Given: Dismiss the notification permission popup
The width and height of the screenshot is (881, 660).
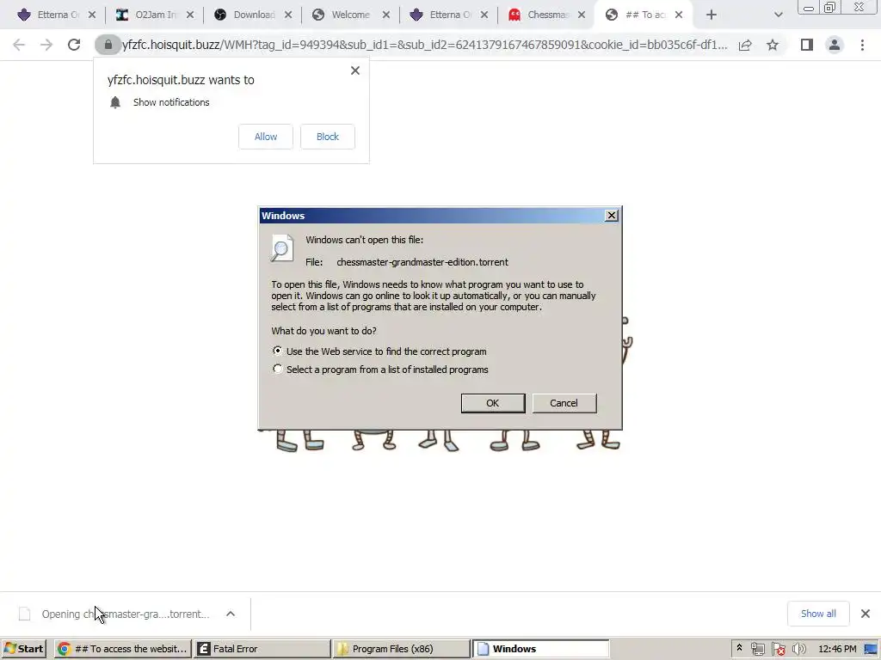Looking at the screenshot, I should click(x=355, y=70).
